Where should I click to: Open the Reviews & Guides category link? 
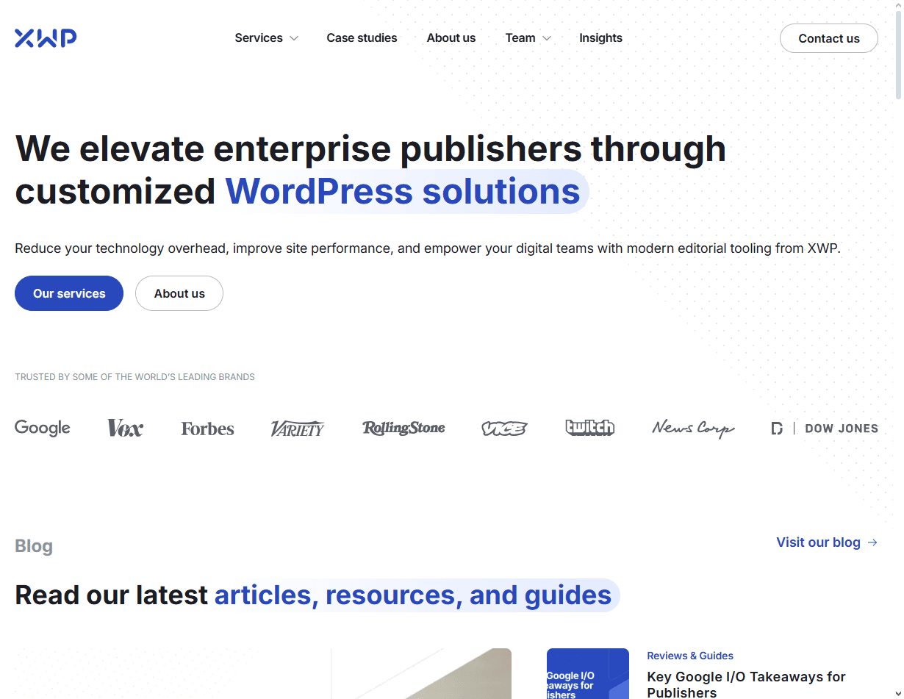pyautogui.click(x=690, y=656)
